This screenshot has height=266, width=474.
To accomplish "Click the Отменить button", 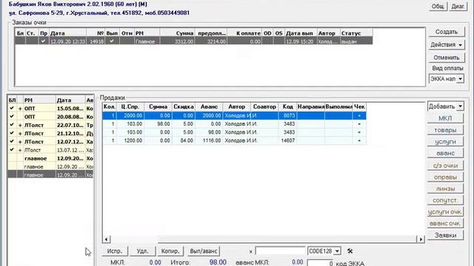I will click(x=447, y=58).
